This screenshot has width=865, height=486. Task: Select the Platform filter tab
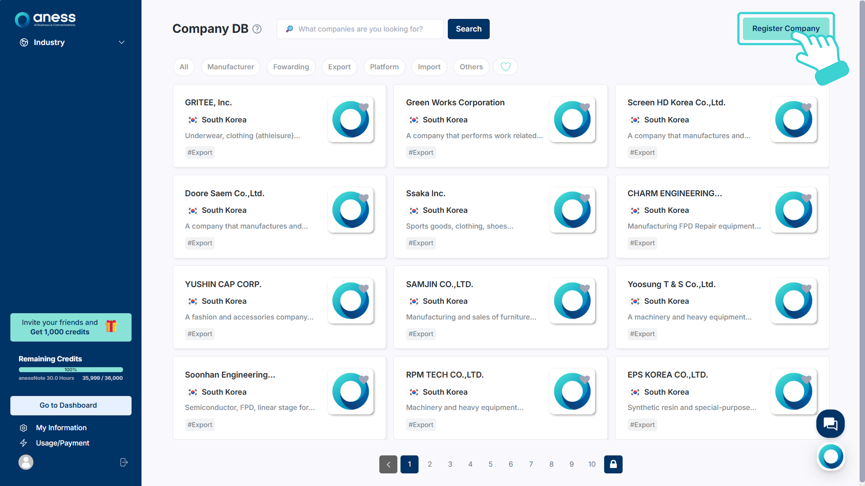coord(384,67)
